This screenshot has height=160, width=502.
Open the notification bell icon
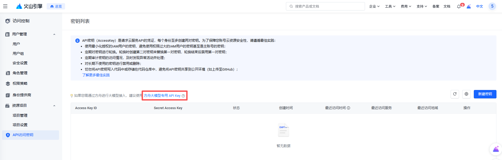(459, 7)
